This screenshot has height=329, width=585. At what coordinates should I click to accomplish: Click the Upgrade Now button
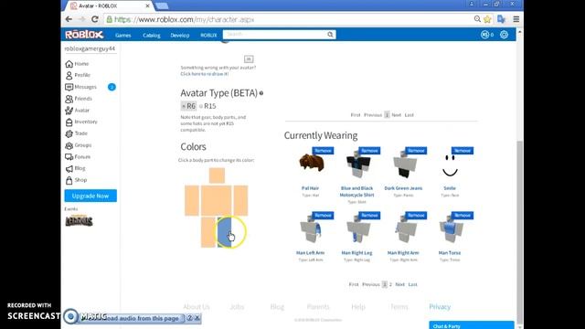90,196
